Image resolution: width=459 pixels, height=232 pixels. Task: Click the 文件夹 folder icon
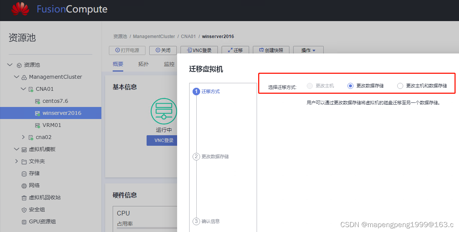[x=24, y=162]
